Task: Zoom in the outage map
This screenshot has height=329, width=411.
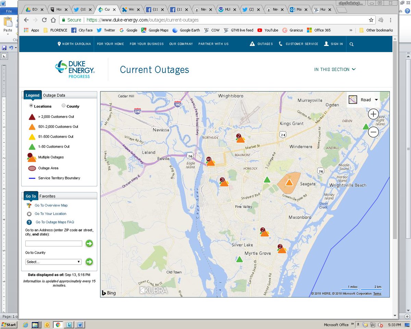Action: [x=373, y=114]
